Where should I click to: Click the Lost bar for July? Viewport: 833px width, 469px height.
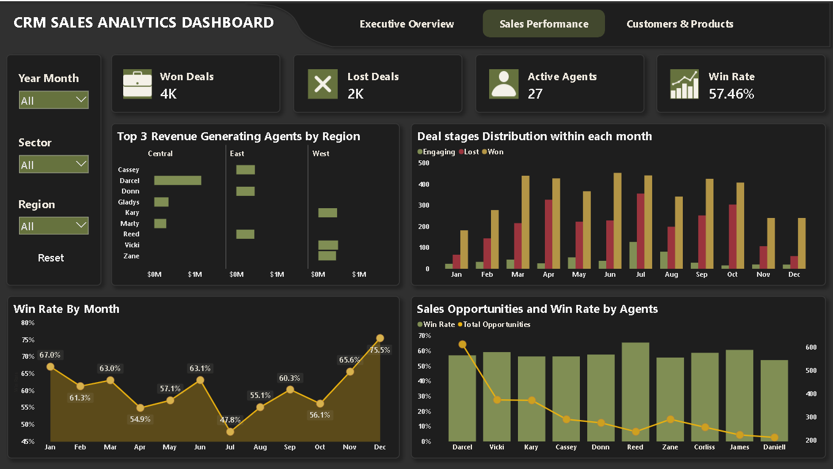point(641,231)
